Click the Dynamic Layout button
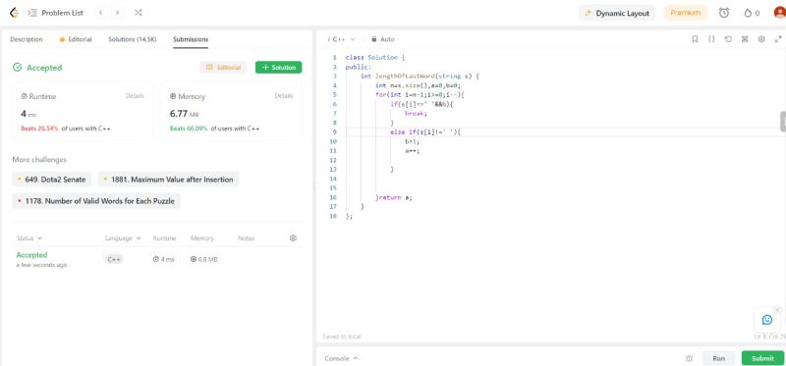The image size is (786, 366). pyautogui.click(x=617, y=14)
